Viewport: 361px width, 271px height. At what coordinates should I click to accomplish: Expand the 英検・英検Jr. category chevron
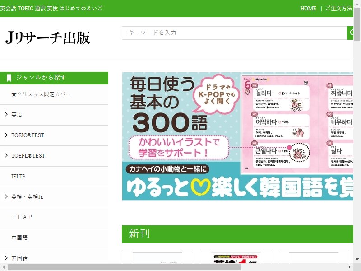[x=6, y=196]
